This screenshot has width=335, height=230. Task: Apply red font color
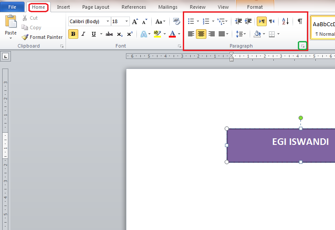point(172,34)
